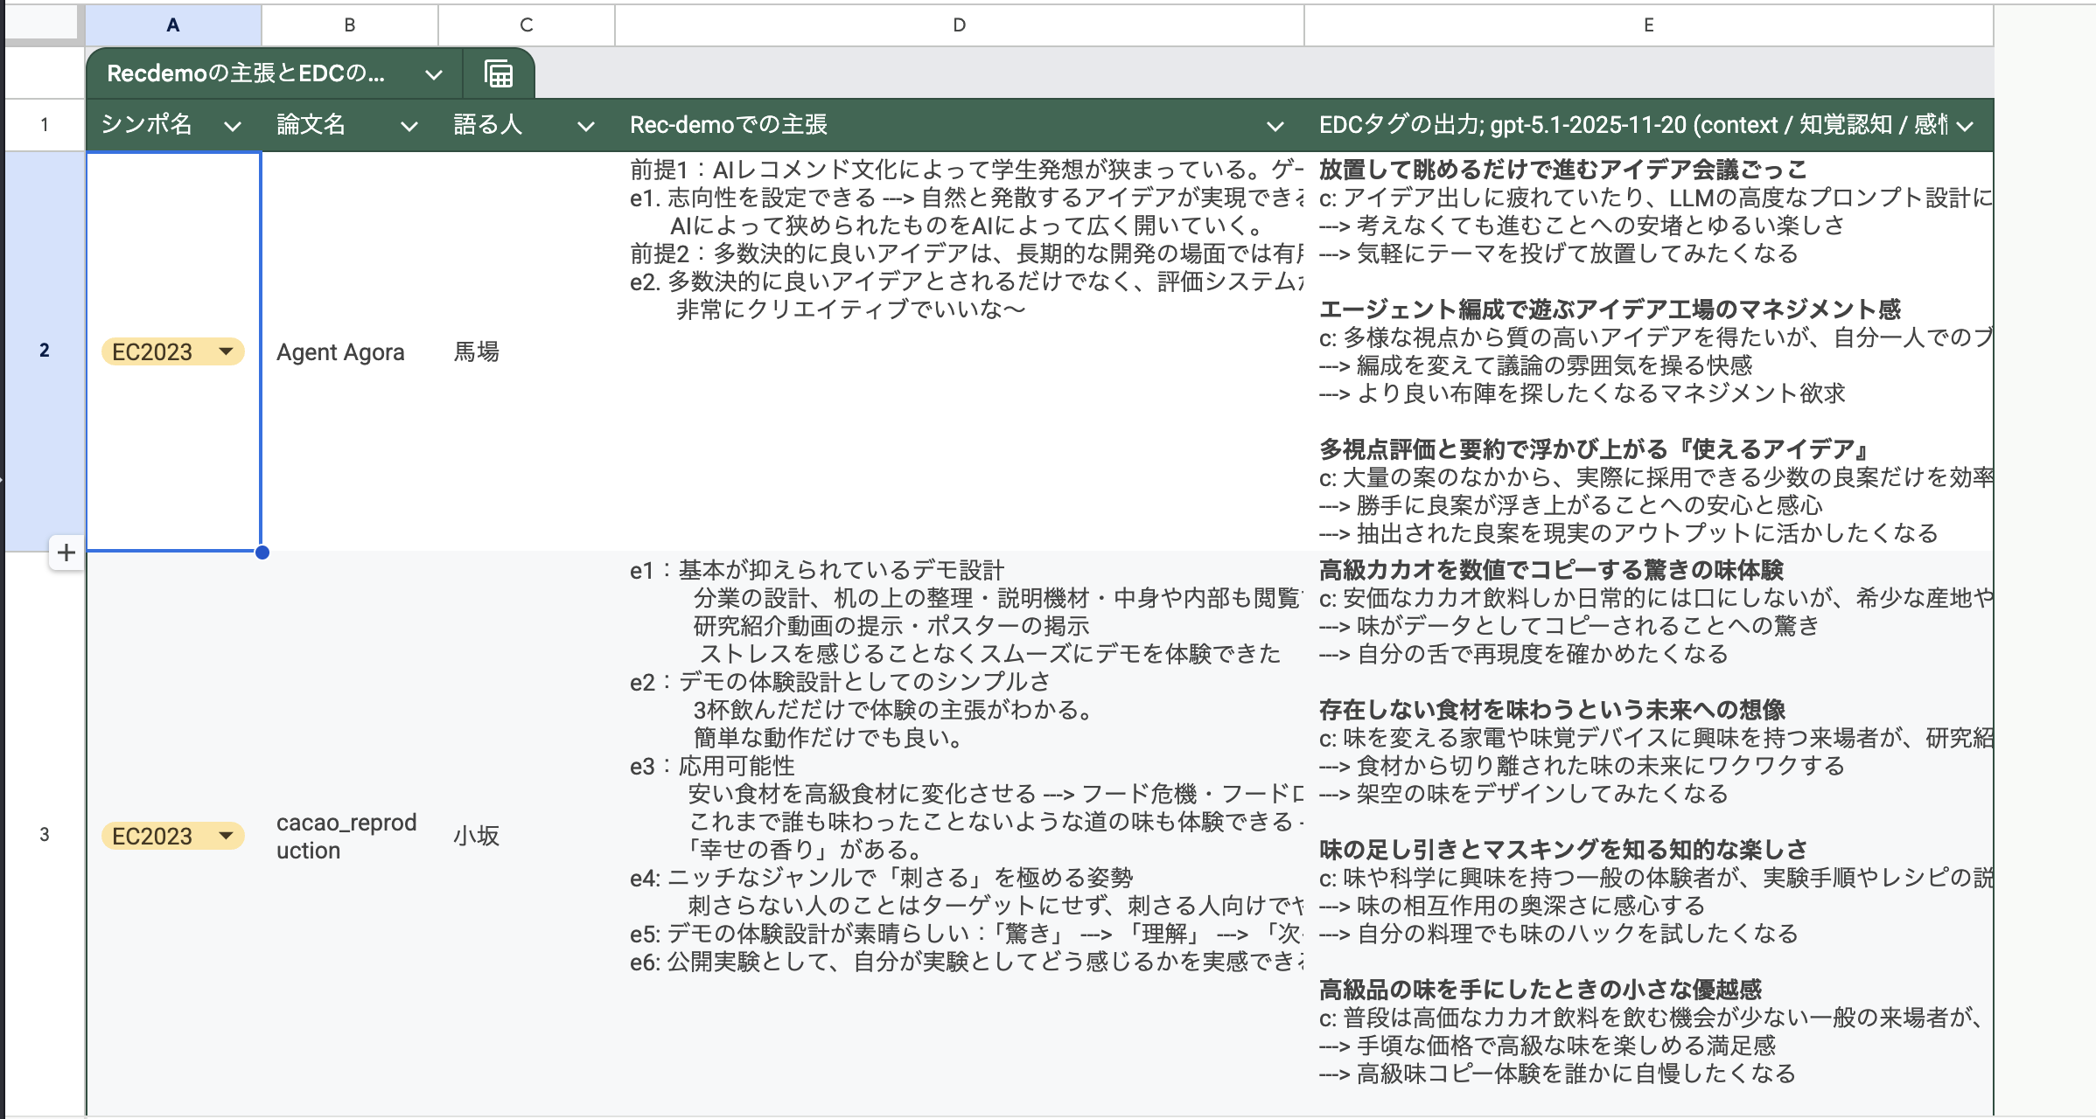This screenshot has width=2096, height=1119.
Task: Open the EDCタグの出力 column dropdown arrow
Action: (x=1966, y=126)
